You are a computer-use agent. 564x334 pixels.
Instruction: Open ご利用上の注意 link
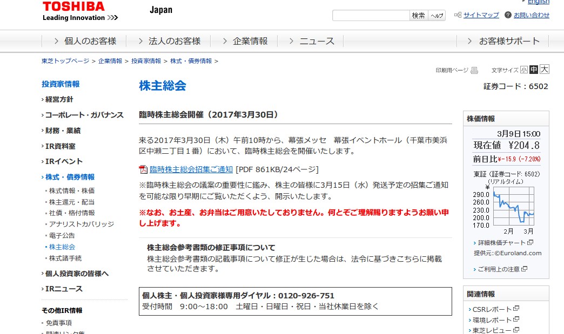499,269
